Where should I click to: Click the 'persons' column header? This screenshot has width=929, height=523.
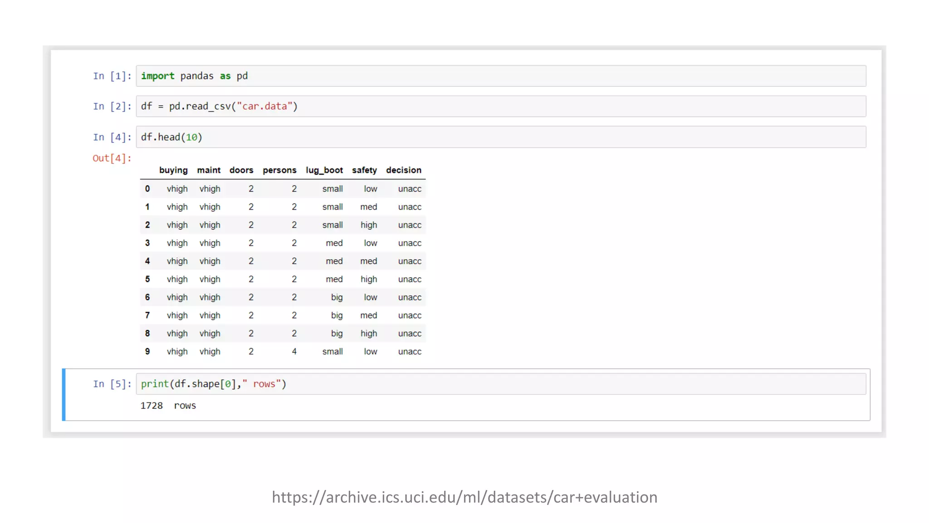coord(279,170)
